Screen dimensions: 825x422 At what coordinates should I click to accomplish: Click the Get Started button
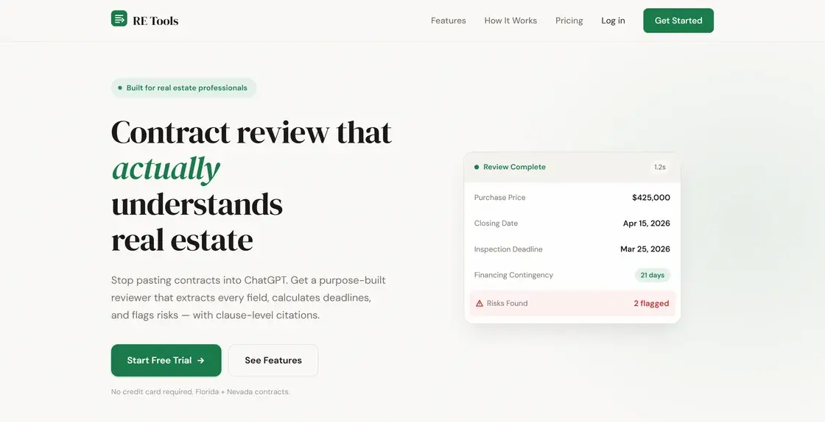click(678, 21)
